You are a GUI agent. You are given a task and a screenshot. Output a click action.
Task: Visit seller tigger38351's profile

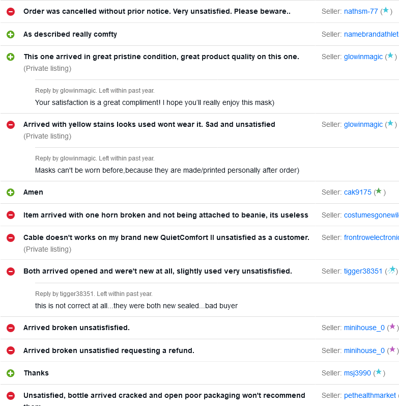coord(363,271)
